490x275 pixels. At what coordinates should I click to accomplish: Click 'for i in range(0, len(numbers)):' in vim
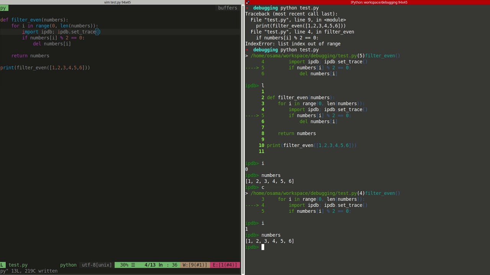(x=55, y=26)
